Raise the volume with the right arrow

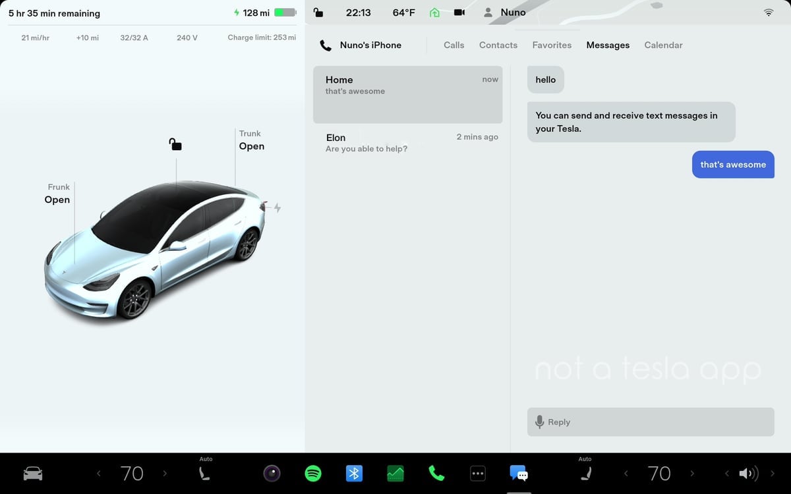coord(773,474)
